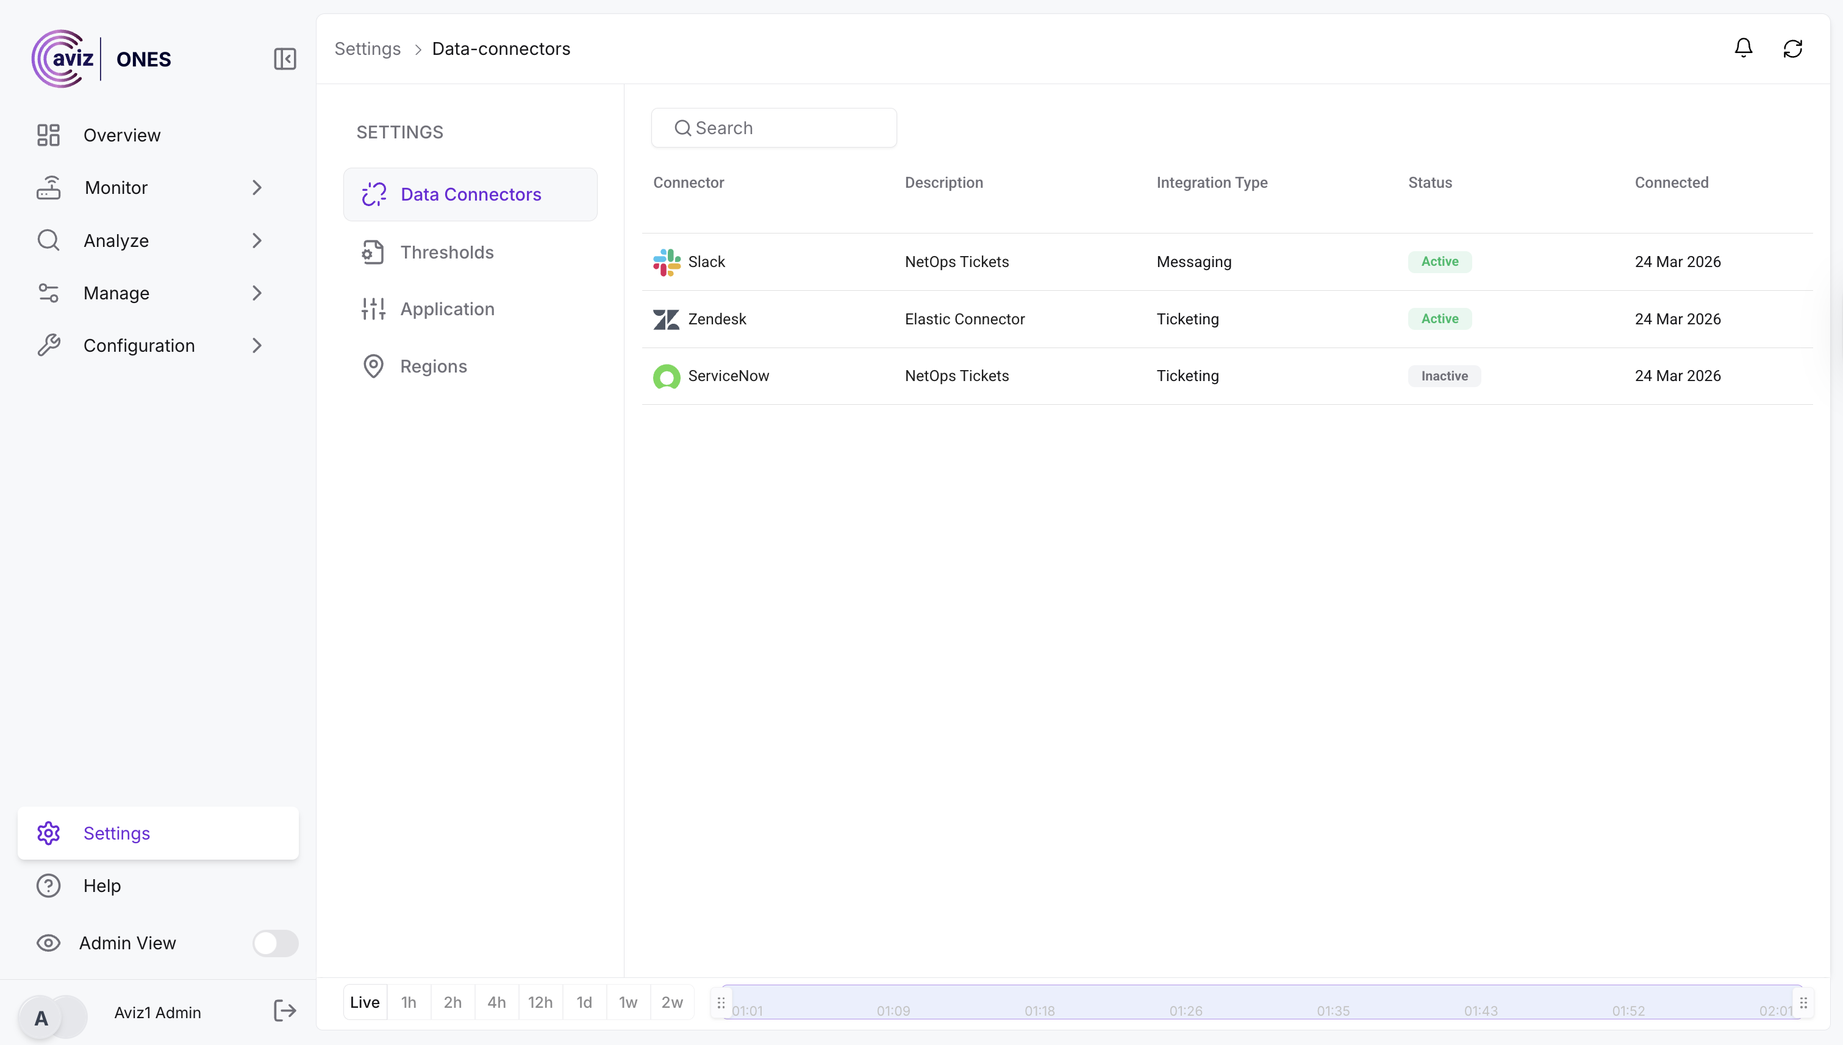Click the Settings breadcrumb link
Image resolution: width=1843 pixels, height=1045 pixels.
(x=368, y=49)
